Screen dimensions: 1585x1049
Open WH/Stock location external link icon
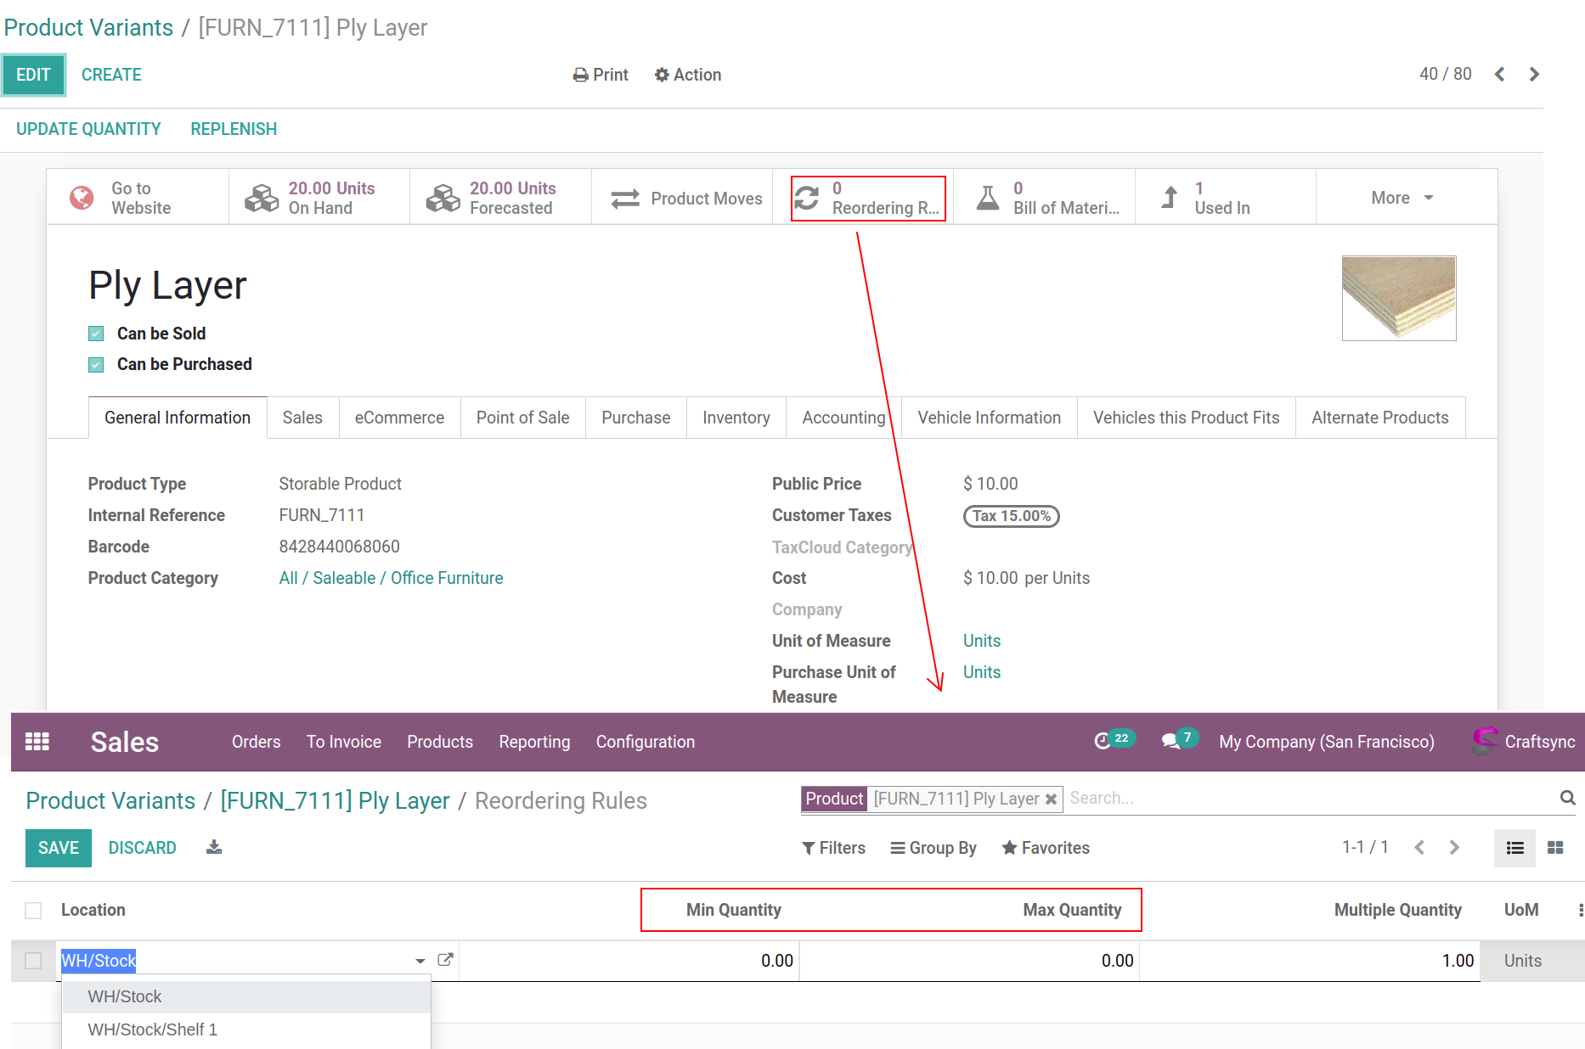[445, 960]
